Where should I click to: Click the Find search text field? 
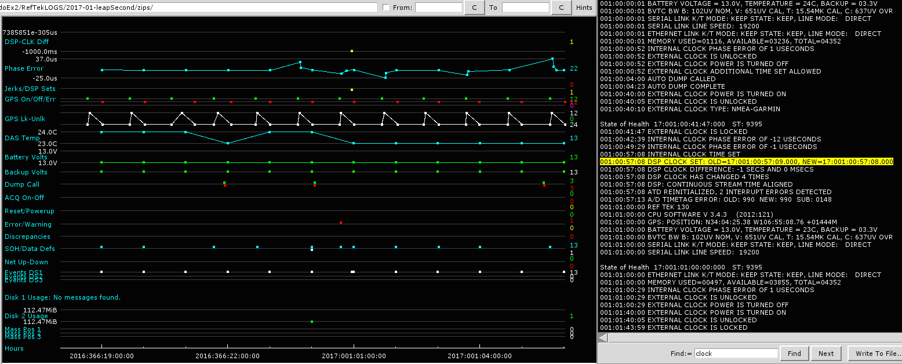pyautogui.click(x=736, y=354)
